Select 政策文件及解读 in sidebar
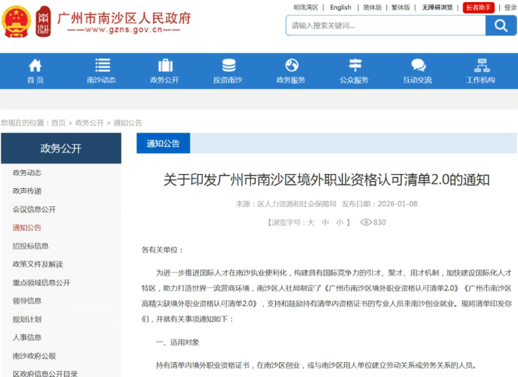The height and width of the screenshot is (377, 518). click(38, 264)
